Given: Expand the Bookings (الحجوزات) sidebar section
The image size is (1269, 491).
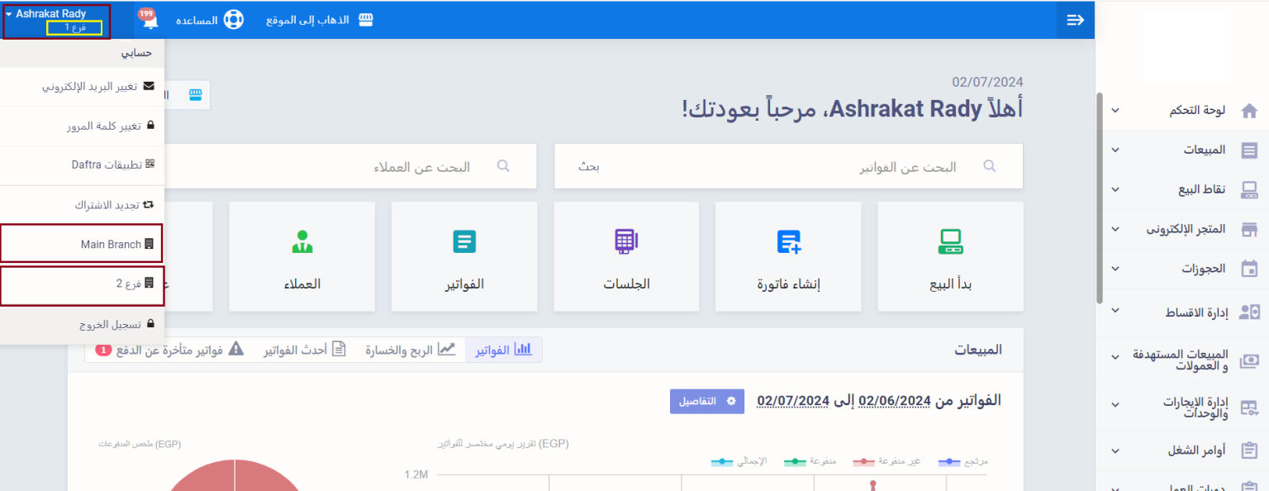Looking at the screenshot, I should coord(1181,269).
